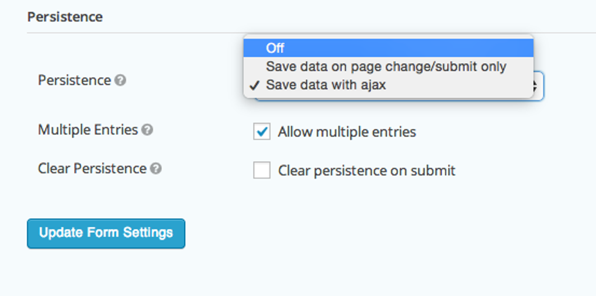The height and width of the screenshot is (296, 596).
Task: Click the checkmark beside Save data with ajax
Action: click(x=254, y=85)
